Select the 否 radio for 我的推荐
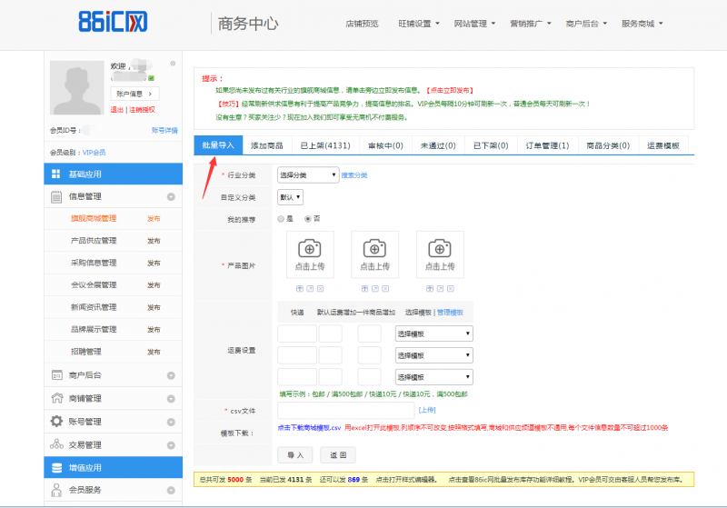727x508 pixels. [307, 219]
